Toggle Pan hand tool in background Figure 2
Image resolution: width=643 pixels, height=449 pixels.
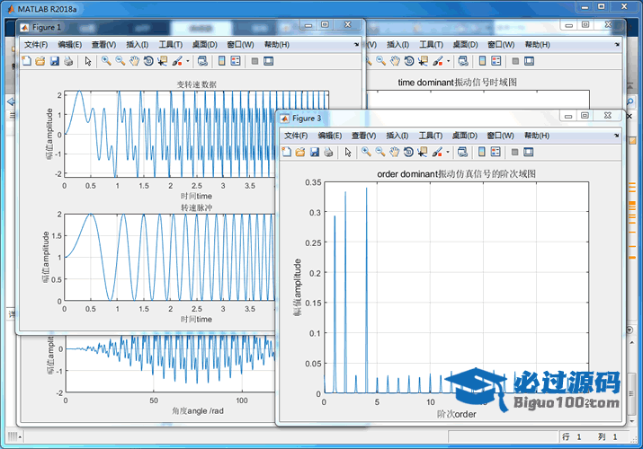(395, 61)
